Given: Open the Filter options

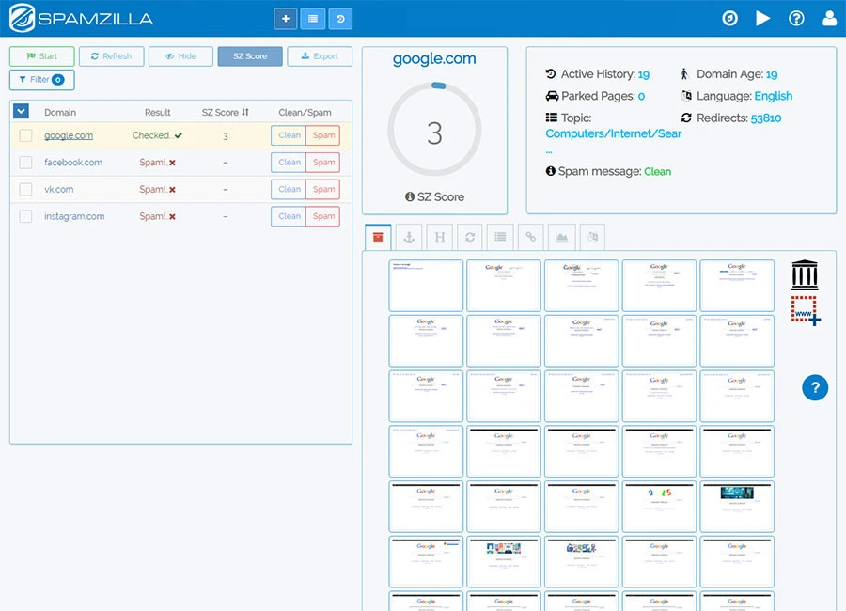Looking at the screenshot, I should (x=41, y=80).
